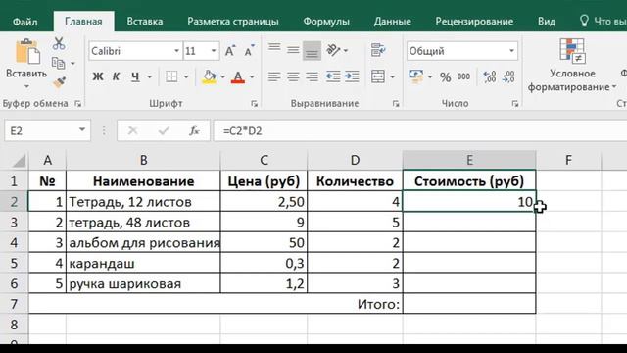Apply thousands separator 000 icon
Viewport: 627px width, 353px height.
463,76
